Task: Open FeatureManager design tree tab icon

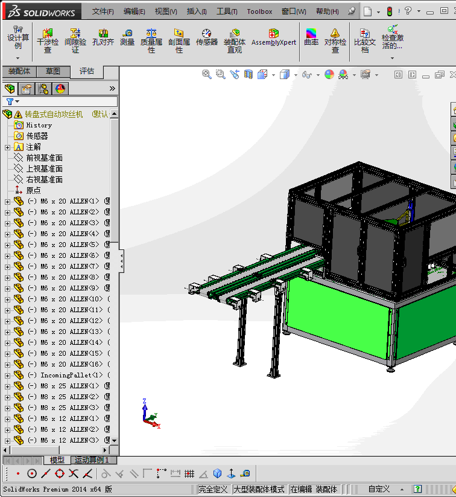Action: [x=10, y=89]
